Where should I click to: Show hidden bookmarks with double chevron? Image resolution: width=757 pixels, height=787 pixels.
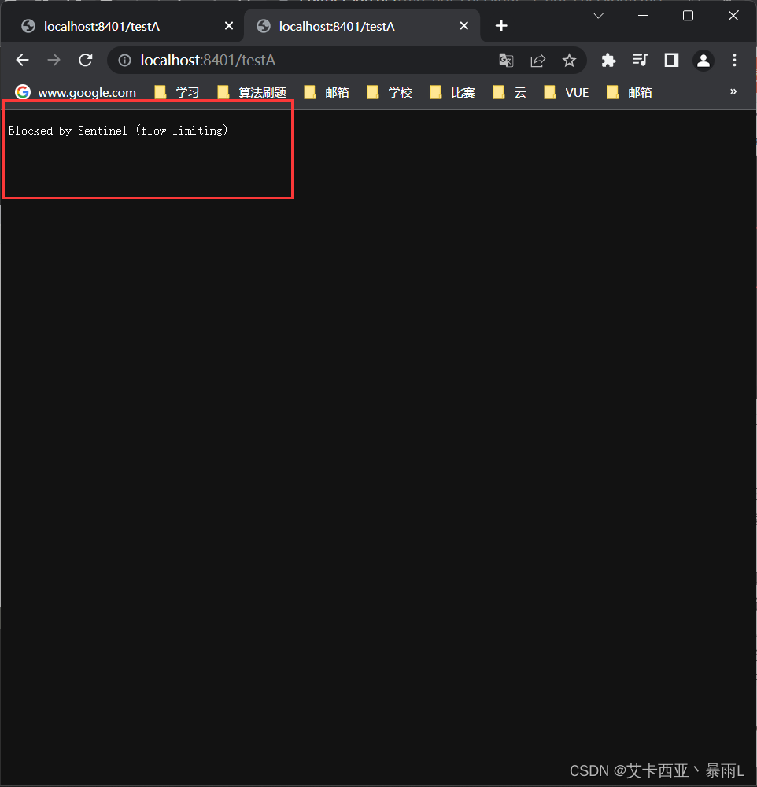733,91
